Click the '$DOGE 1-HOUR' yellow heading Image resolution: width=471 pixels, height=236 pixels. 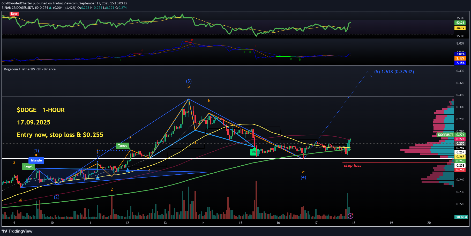(41, 110)
